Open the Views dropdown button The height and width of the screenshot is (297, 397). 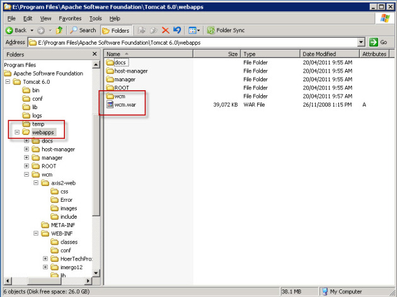pos(194,30)
